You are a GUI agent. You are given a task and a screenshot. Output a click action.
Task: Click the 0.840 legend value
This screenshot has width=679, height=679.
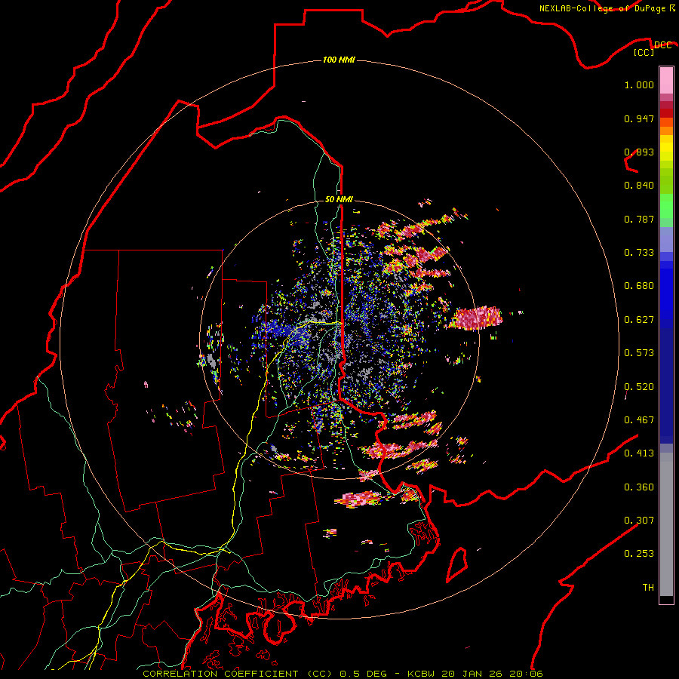coord(639,186)
